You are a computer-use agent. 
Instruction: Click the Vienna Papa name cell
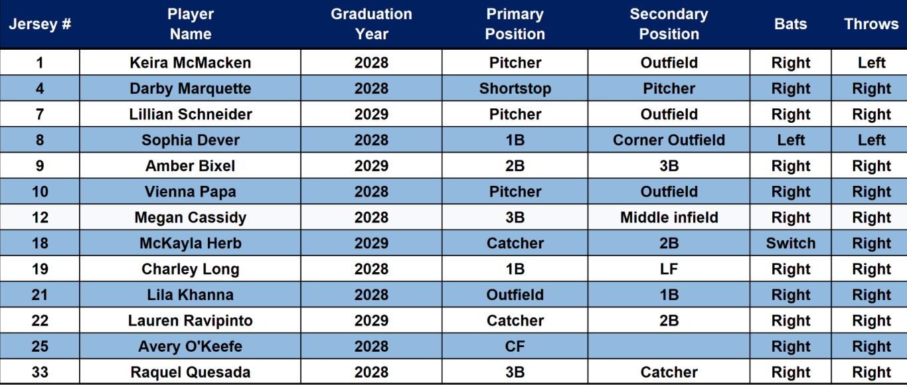[x=191, y=193]
